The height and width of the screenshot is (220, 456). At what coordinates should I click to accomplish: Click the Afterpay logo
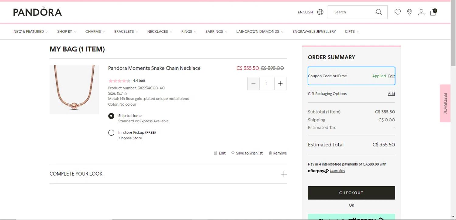pyautogui.click(x=318, y=171)
